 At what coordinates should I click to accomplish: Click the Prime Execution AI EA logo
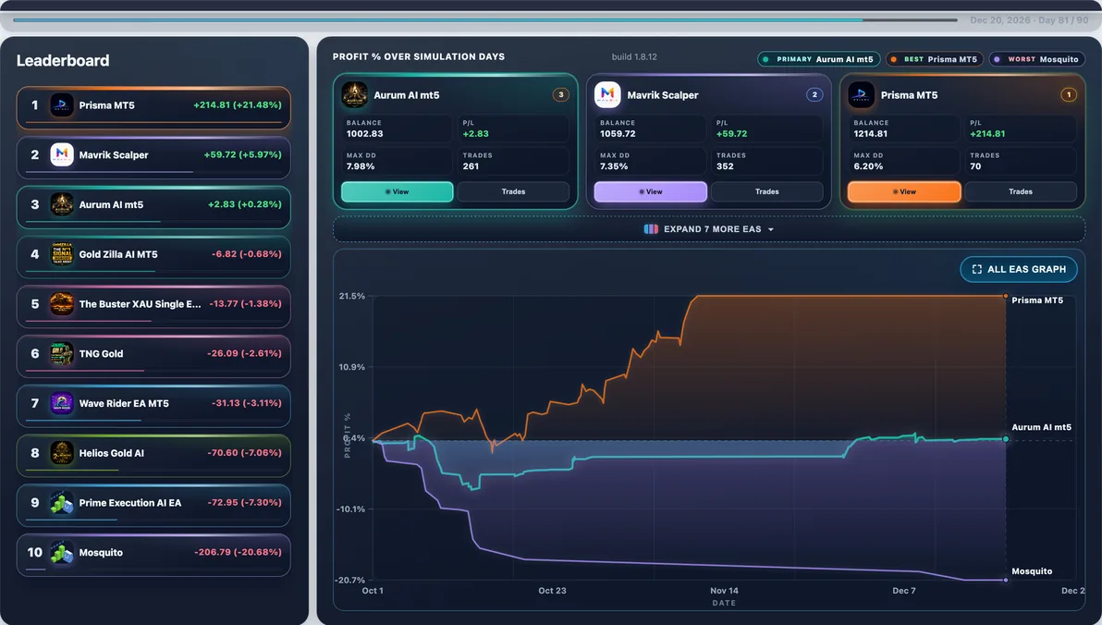point(62,503)
